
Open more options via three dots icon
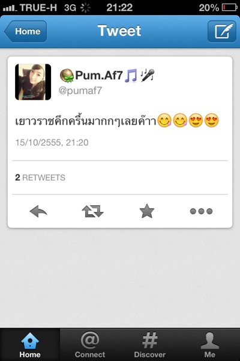[x=201, y=211]
